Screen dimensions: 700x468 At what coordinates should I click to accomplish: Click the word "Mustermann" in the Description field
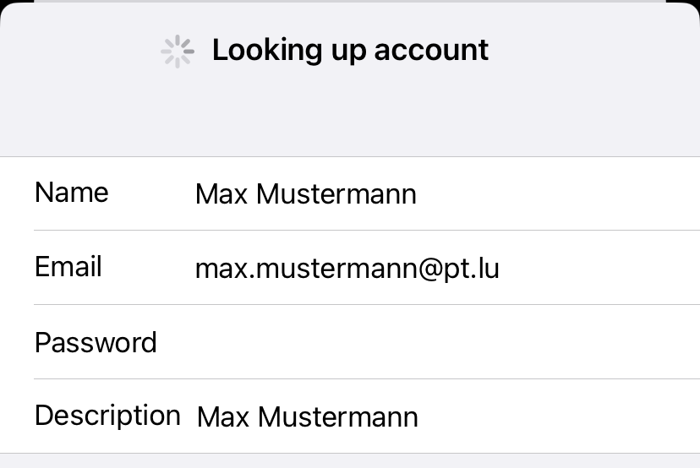point(338,417)
